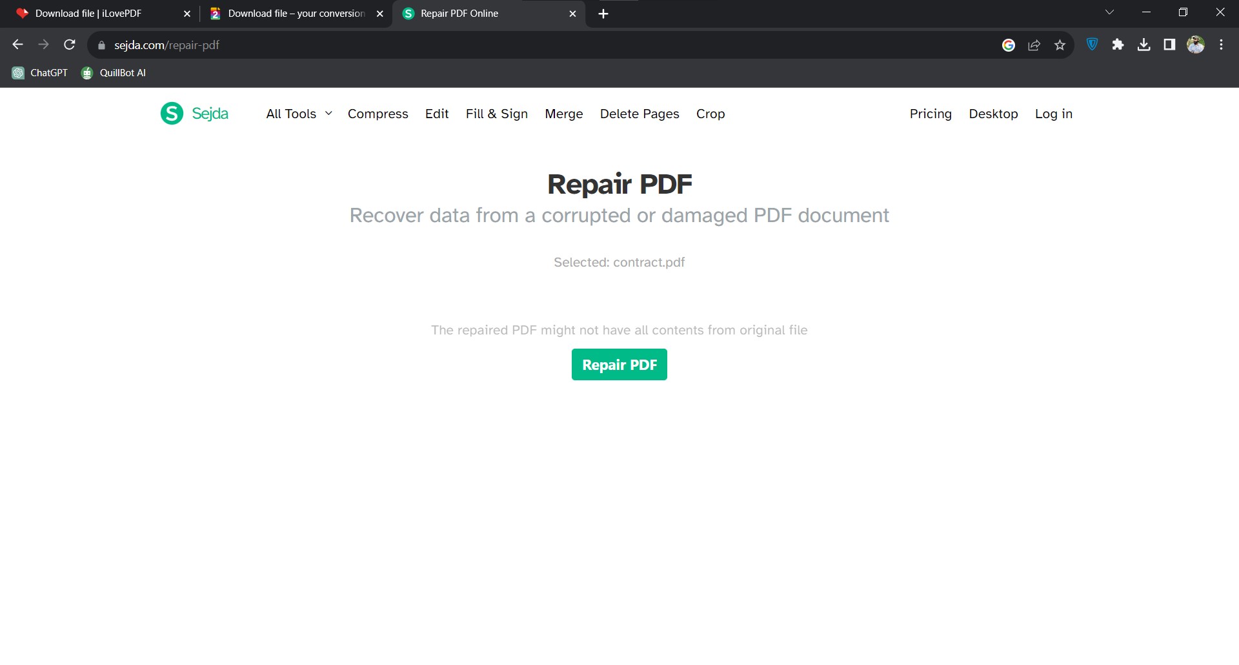Click the side panel icon
Viewport: 1239px width, 665px height.
(1169, 45)
